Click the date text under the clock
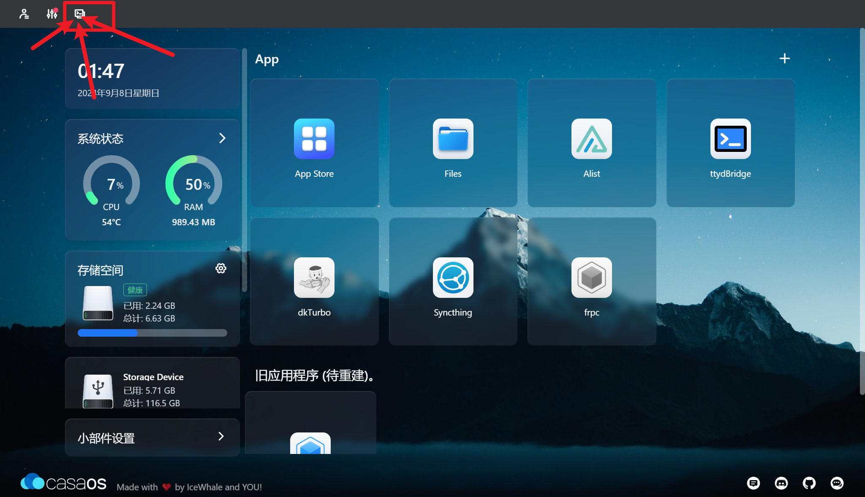The height and width of the screenshot is (497, 865). (119, 93)
